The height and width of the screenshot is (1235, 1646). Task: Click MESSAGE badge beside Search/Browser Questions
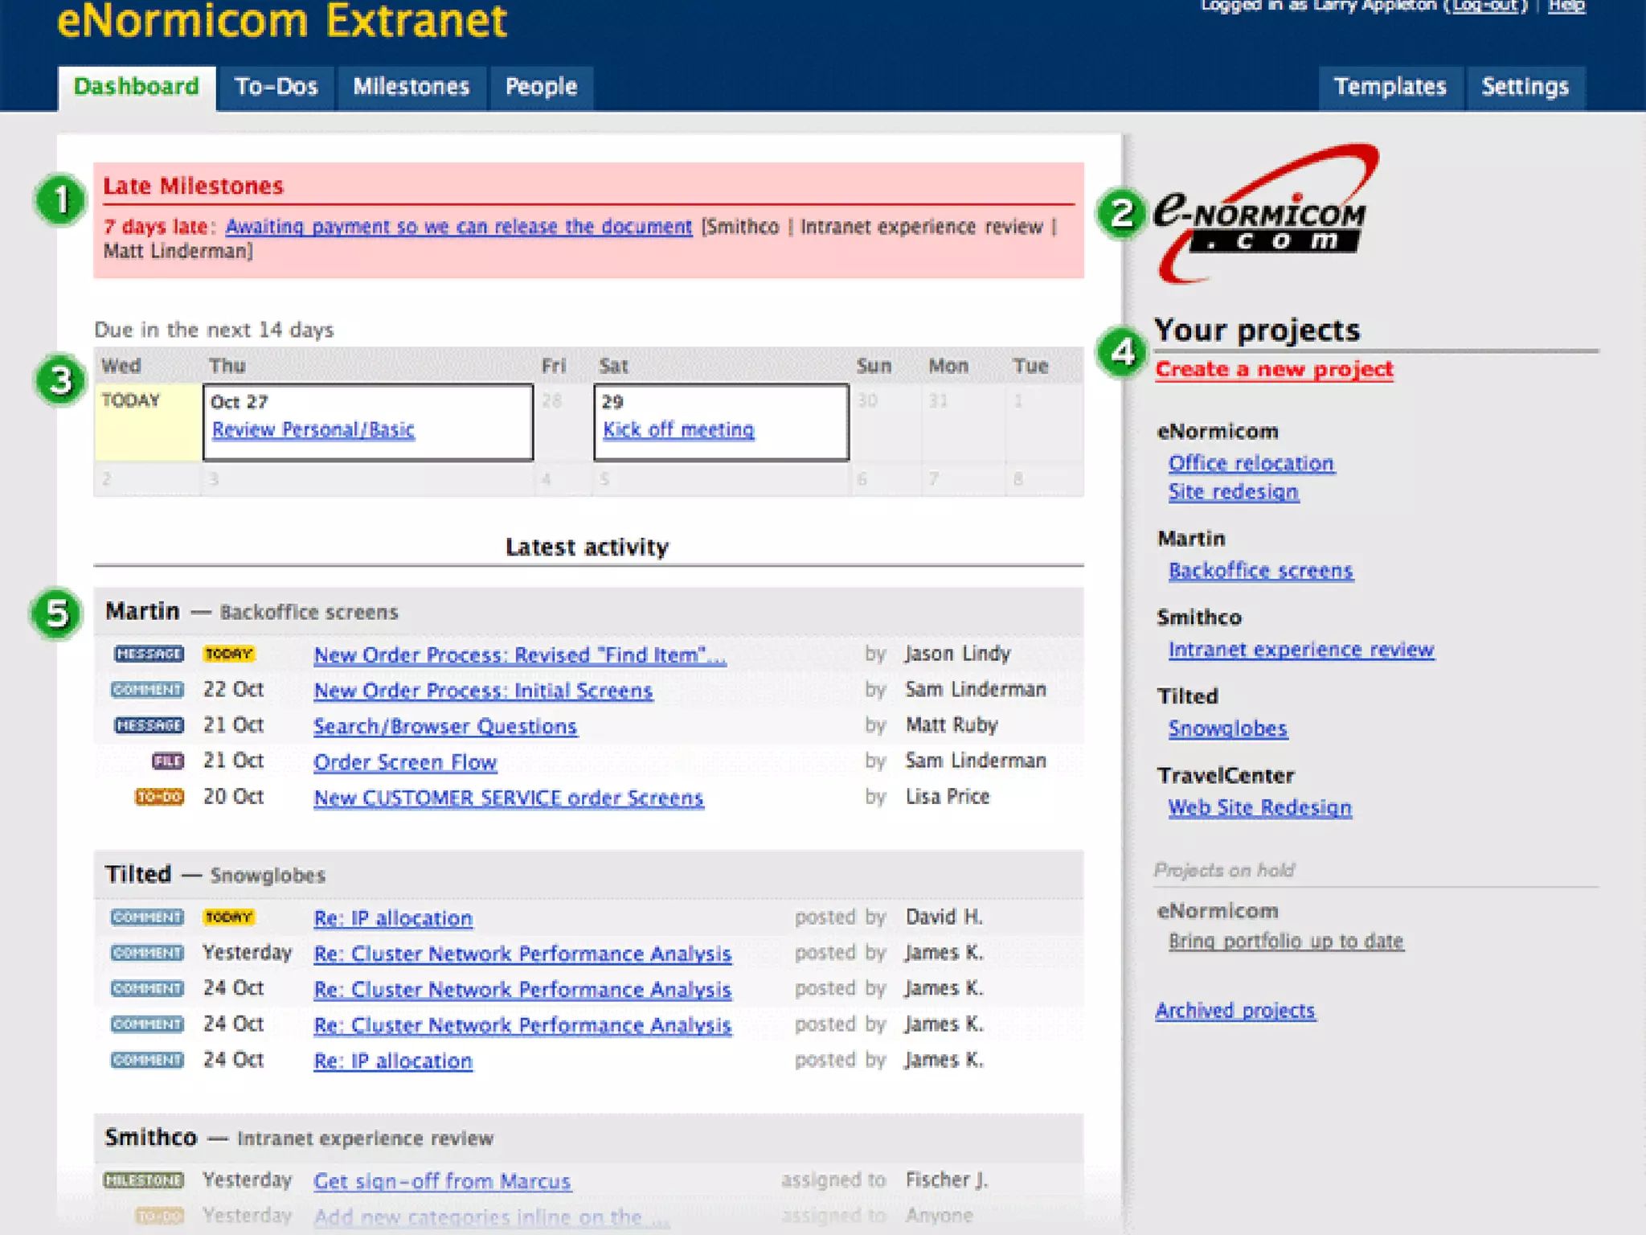click(x=149, y=725)
